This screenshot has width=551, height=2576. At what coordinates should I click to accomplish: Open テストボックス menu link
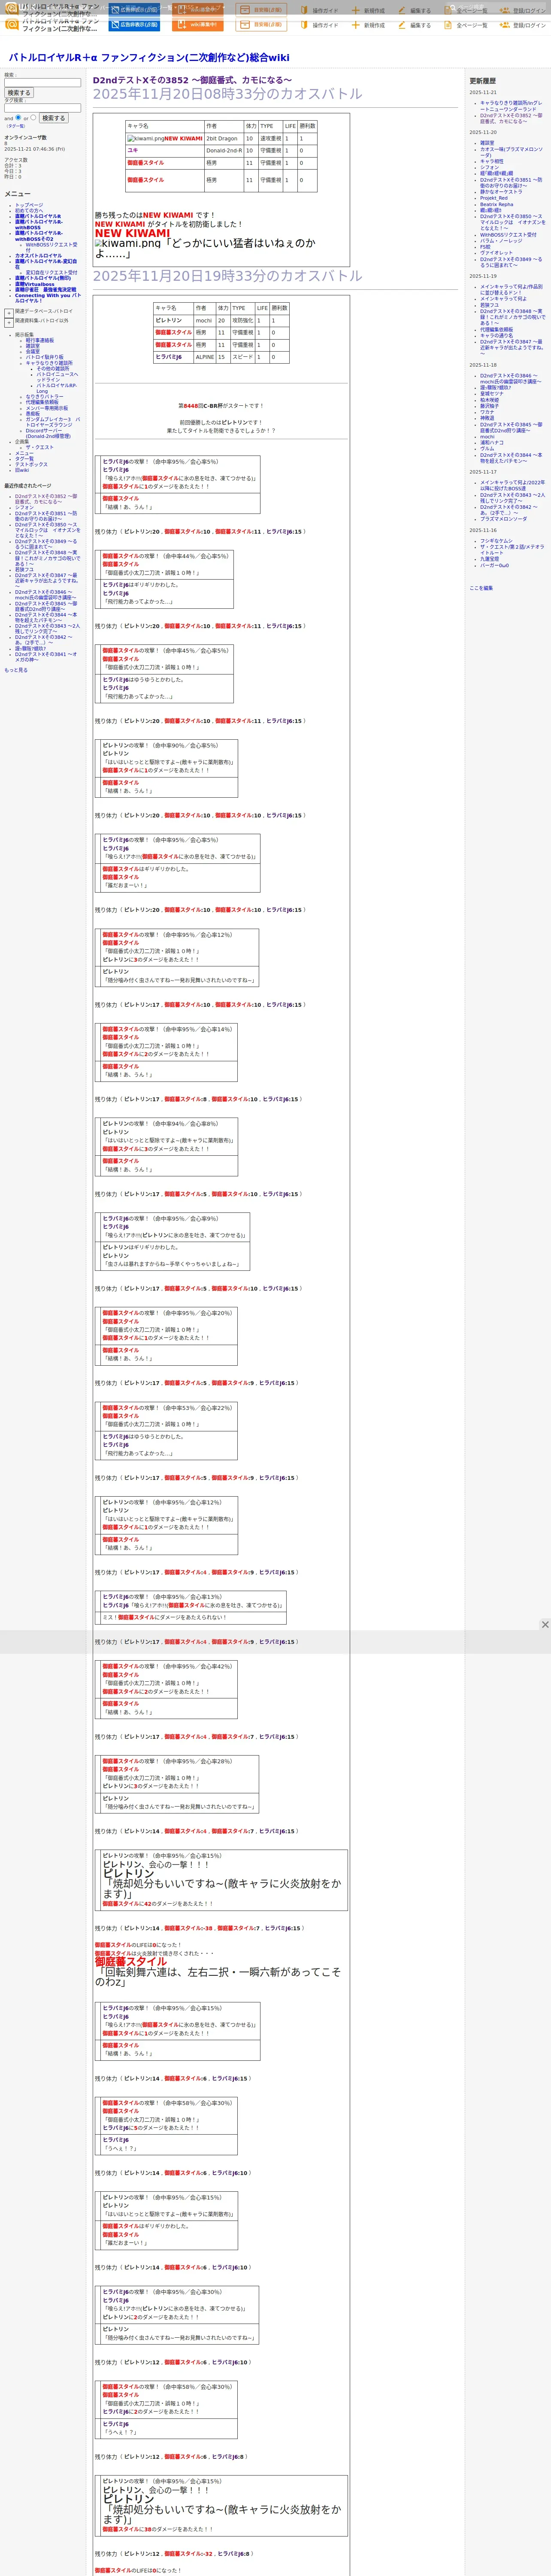31,464
